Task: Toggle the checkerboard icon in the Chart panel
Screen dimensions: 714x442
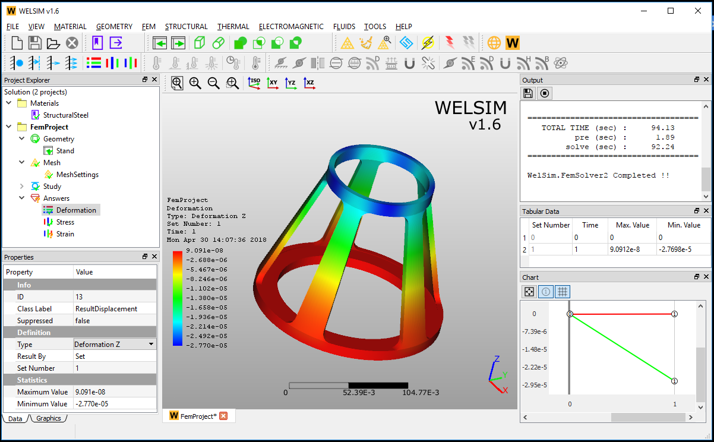Action: [x=529, y=291]
